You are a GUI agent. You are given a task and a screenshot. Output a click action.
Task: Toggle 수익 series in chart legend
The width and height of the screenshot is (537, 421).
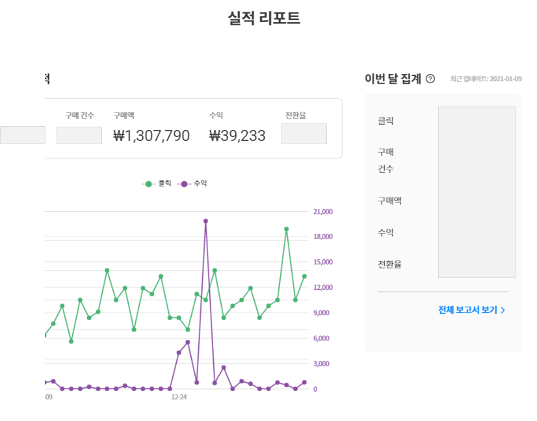pos(192,184)
